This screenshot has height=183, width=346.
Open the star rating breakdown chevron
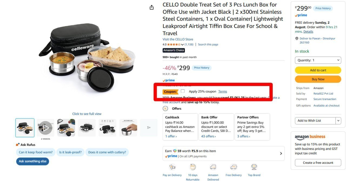(182, 44)
